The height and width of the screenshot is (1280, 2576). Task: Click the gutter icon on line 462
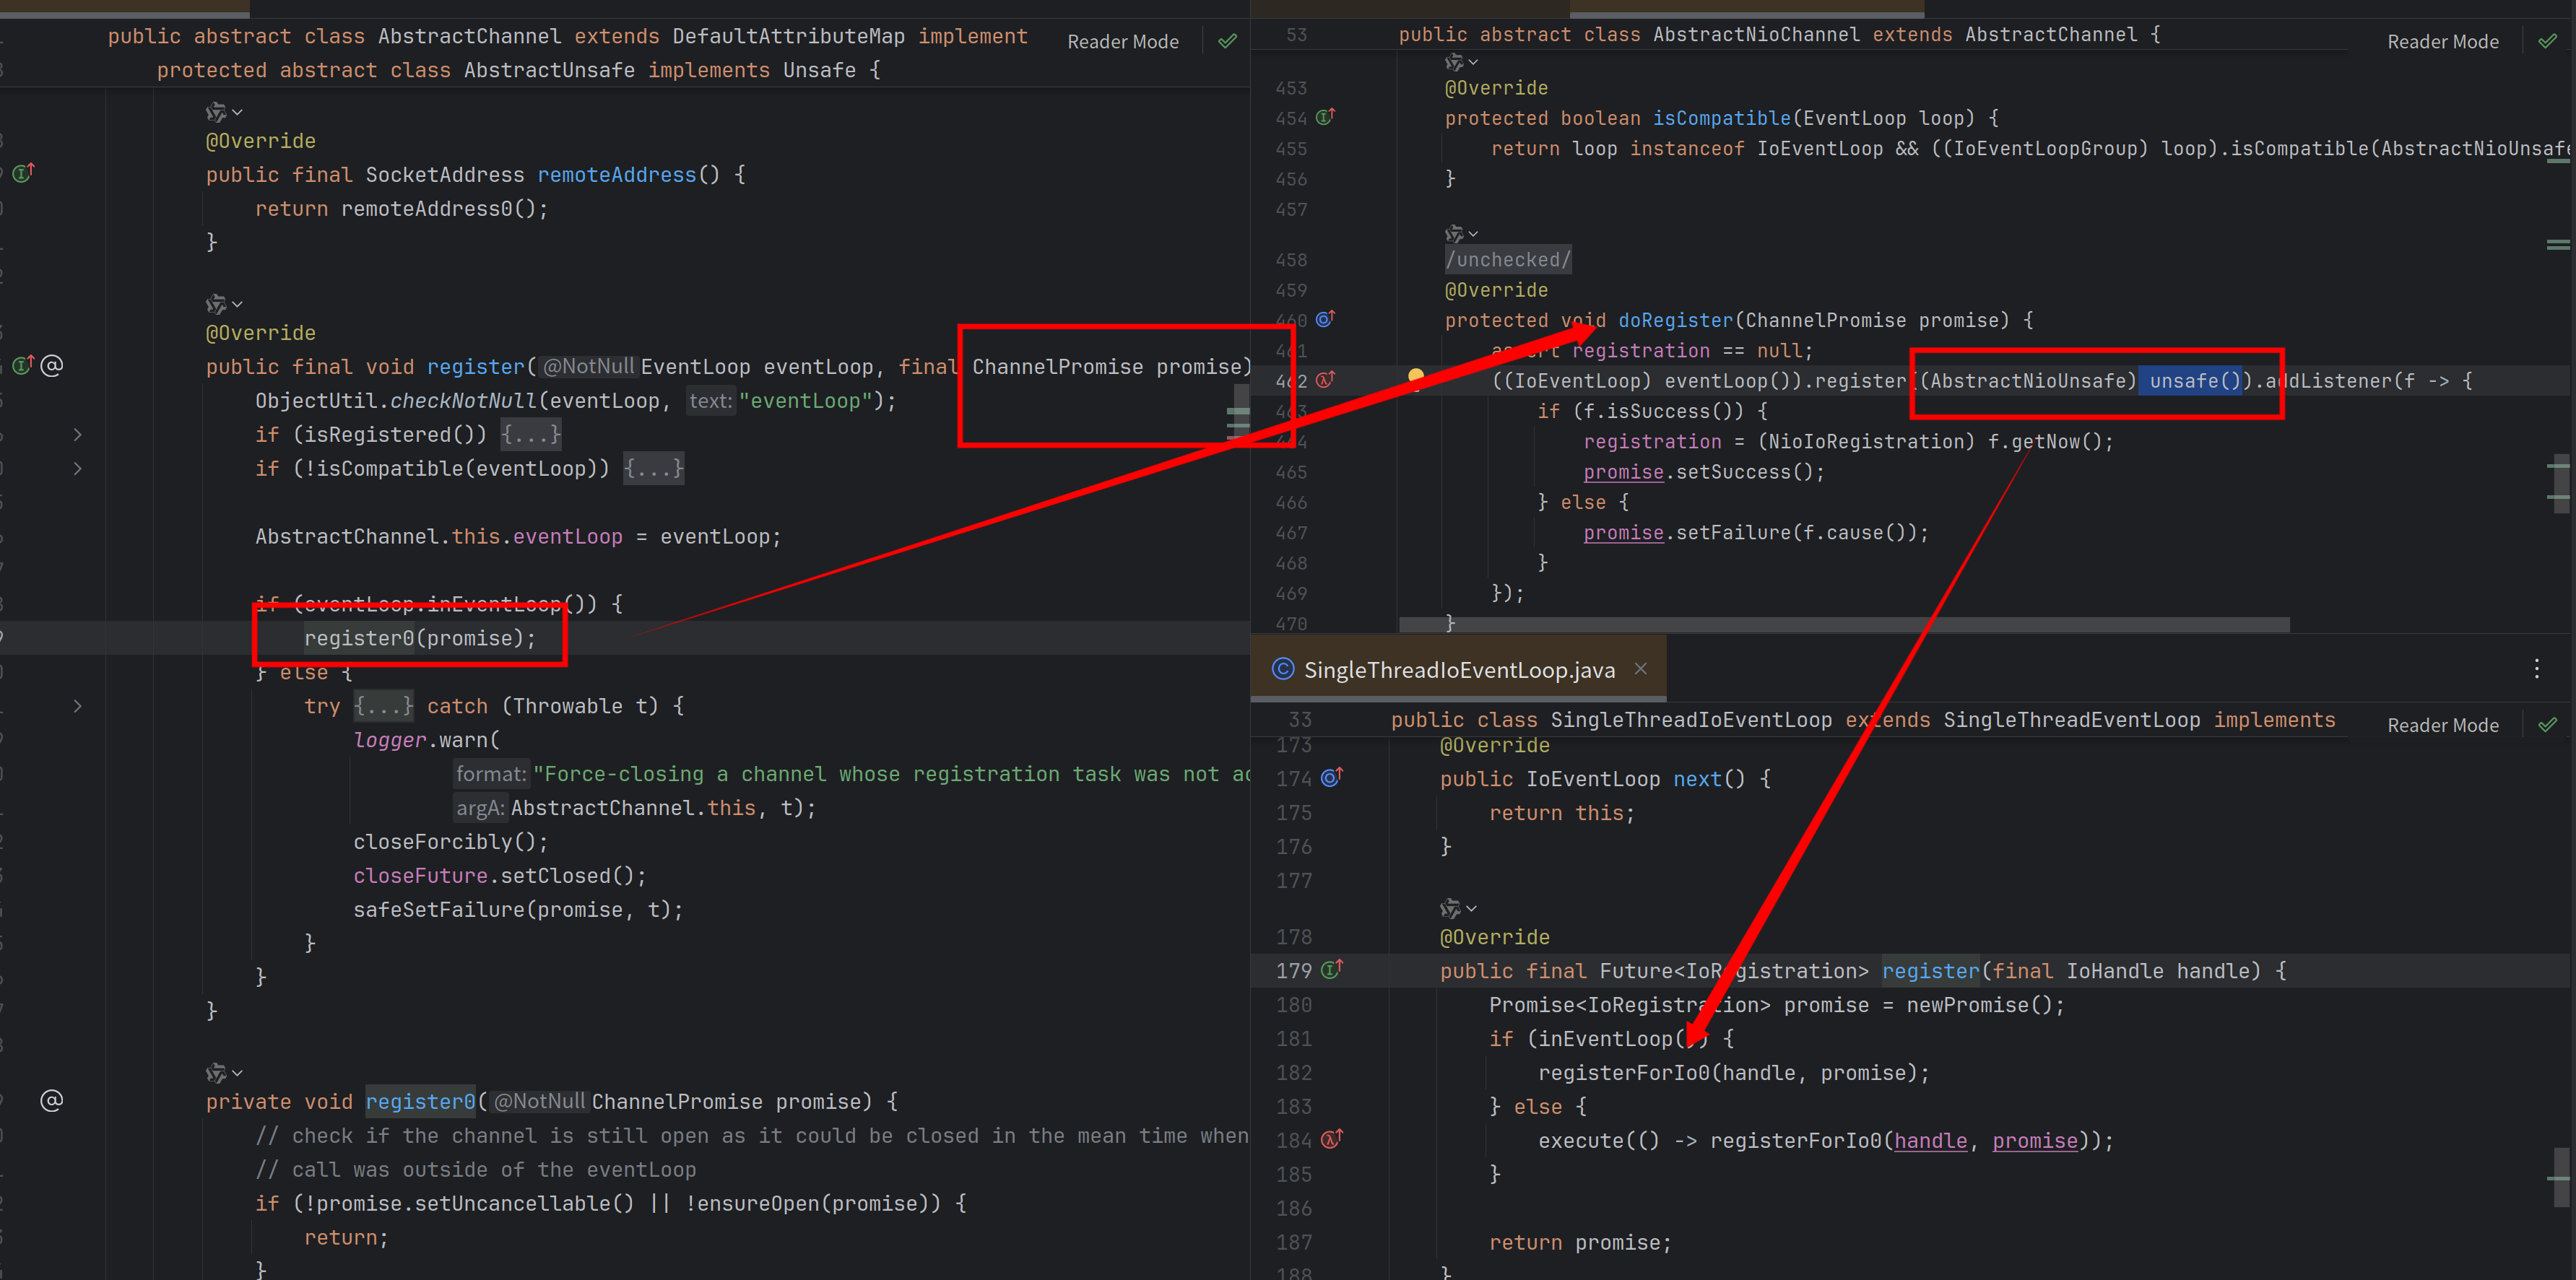pyautogui.click(x=1325, y=380)
